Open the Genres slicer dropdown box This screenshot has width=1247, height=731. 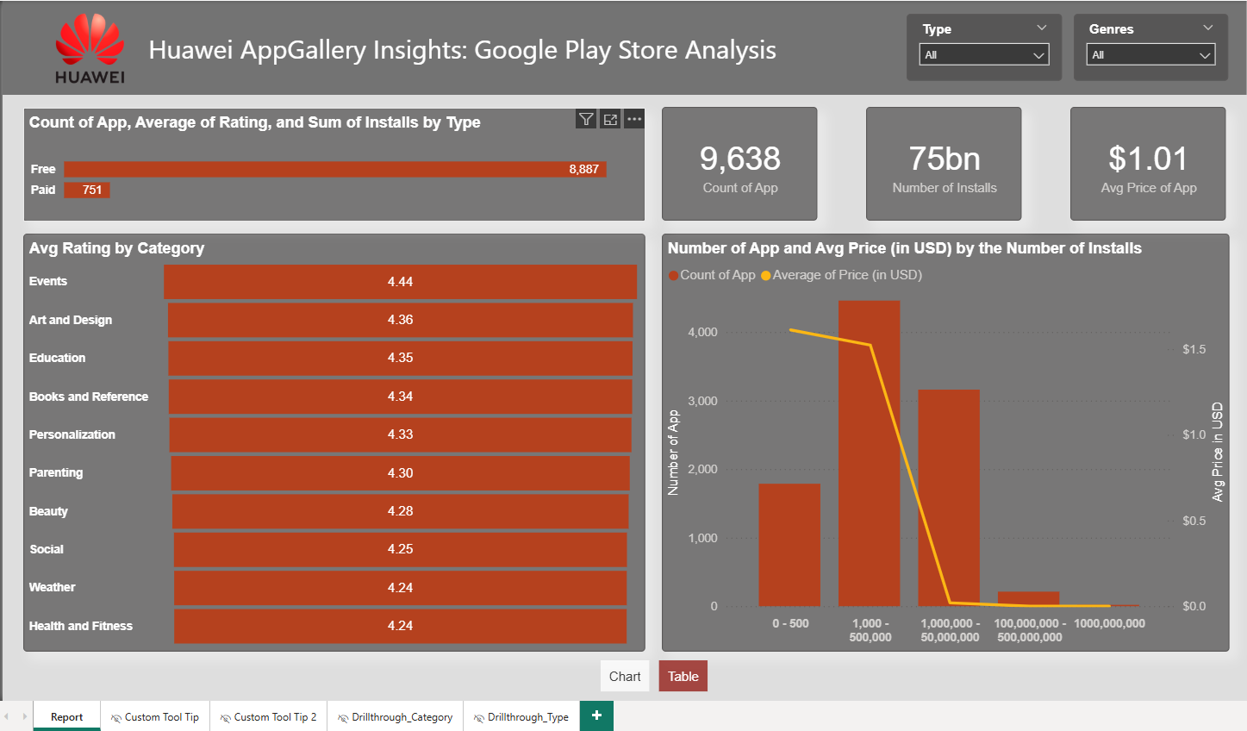(x=1150, y=55)
